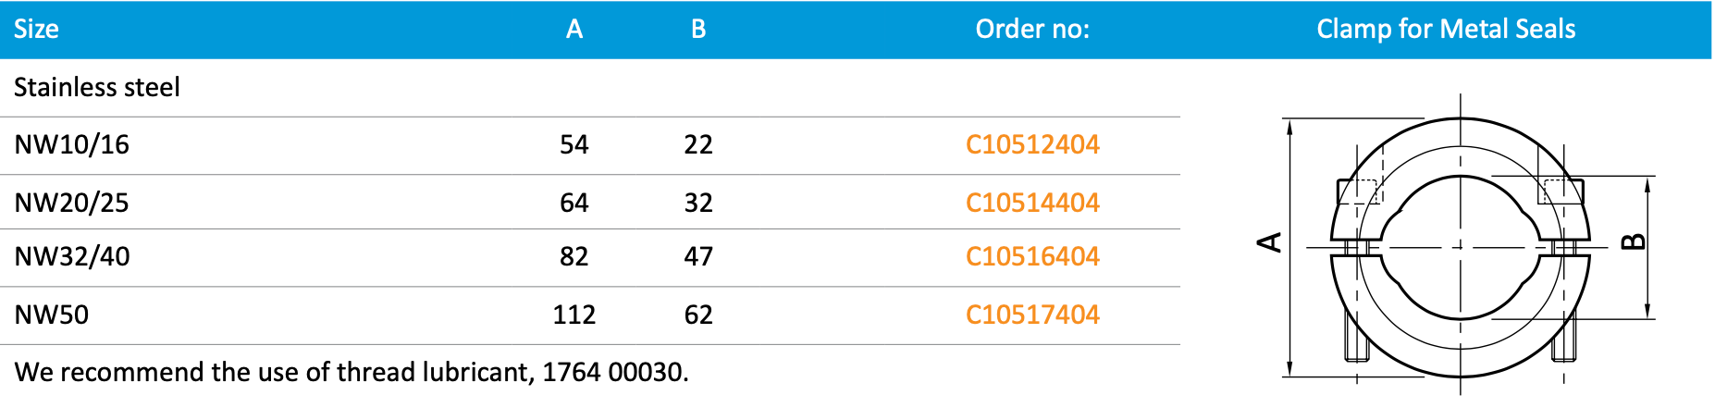Click dimension label B on the drawing

[1635, 242]
